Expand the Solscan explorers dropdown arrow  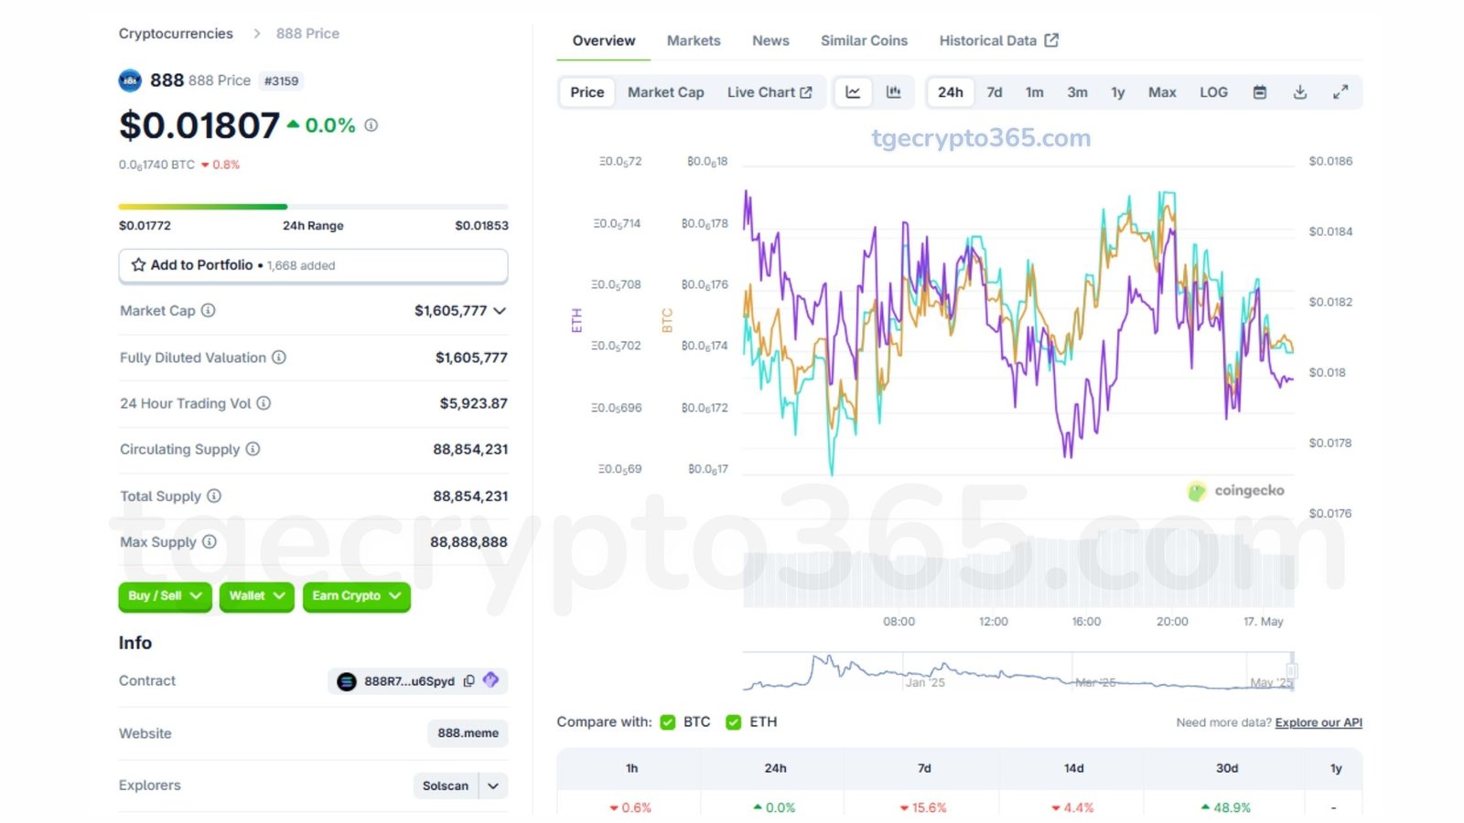click(x=493, y=786)
